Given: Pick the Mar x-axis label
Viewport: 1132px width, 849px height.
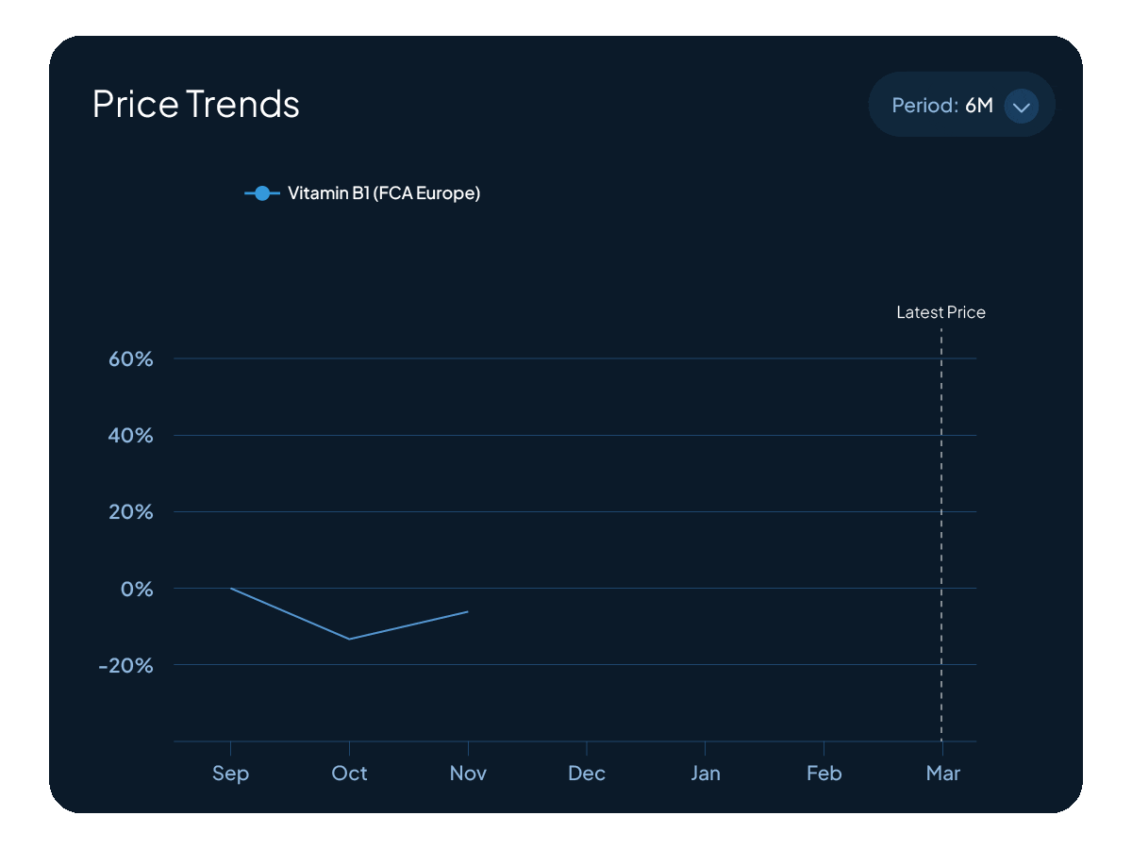Looking at the screenshot, I should [x=942, y=774].
